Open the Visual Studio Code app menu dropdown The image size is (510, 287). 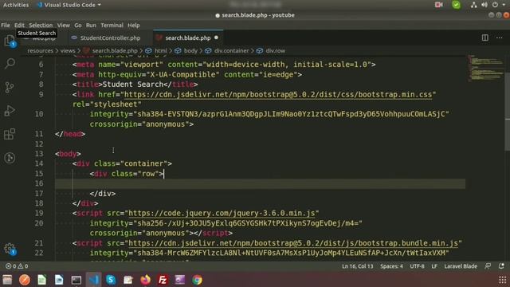point(69,5)
